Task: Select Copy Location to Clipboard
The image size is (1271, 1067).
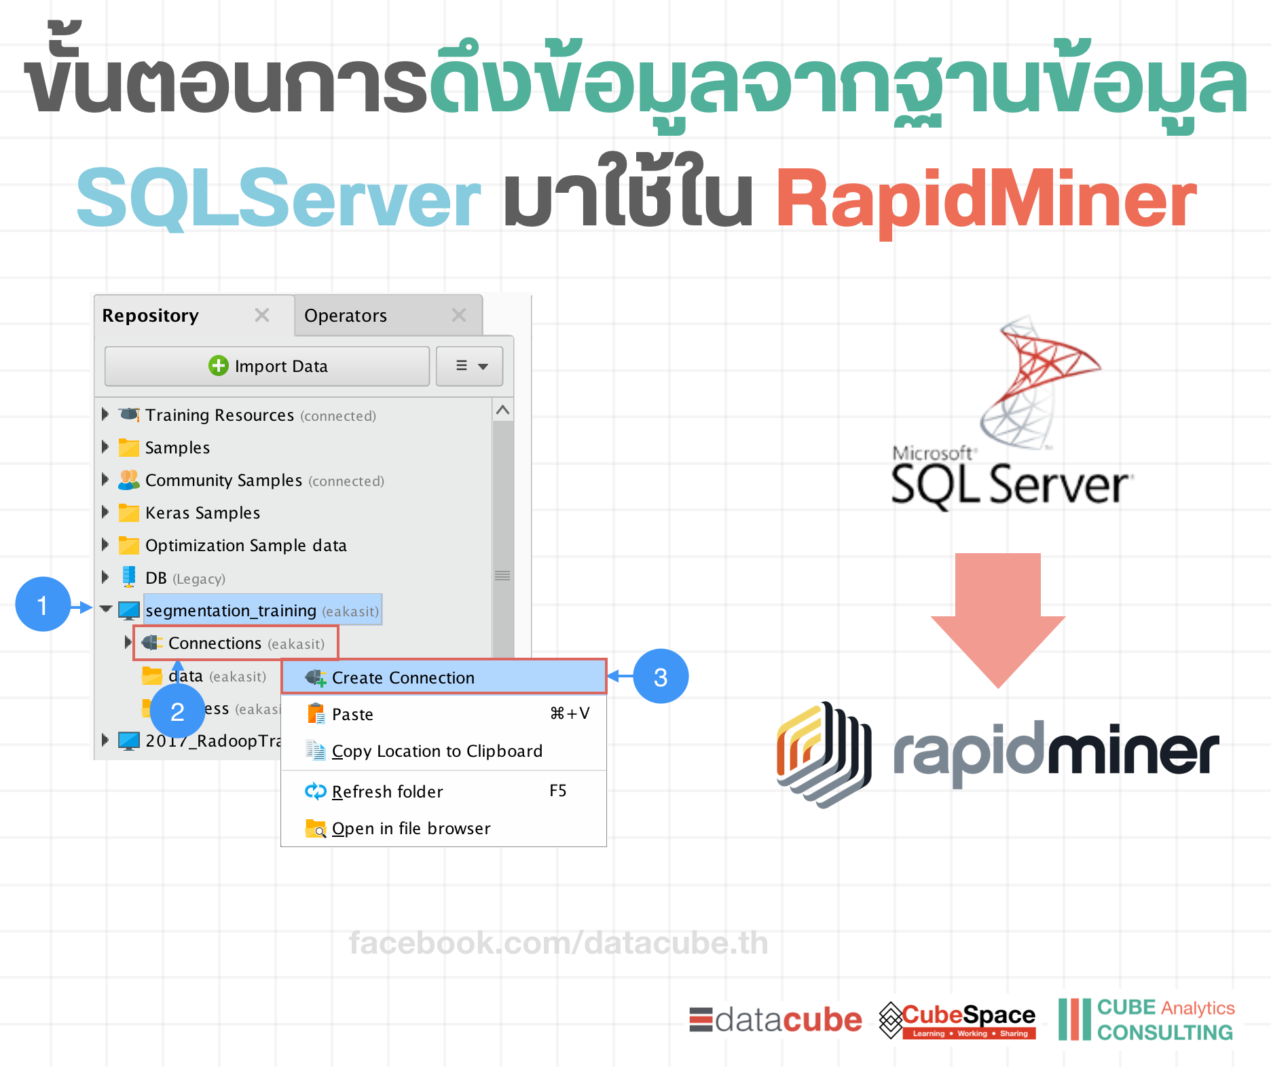Action: click(444, 751)
